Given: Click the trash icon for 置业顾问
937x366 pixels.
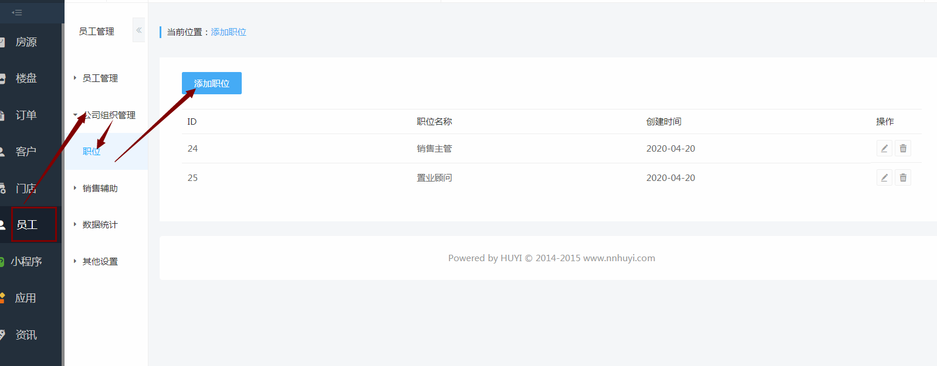Looking at the screenshot, I should click(x=903, y=178).
